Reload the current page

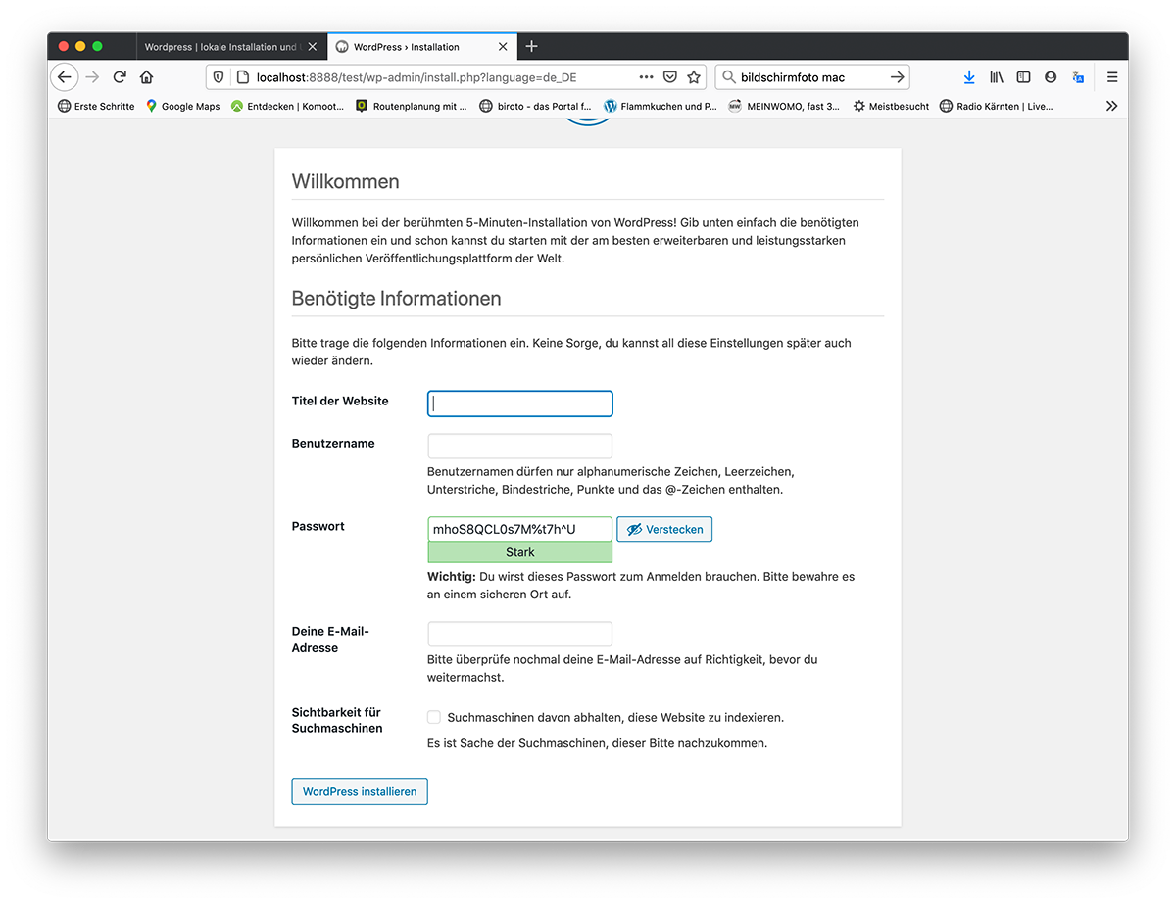point(120,77)
